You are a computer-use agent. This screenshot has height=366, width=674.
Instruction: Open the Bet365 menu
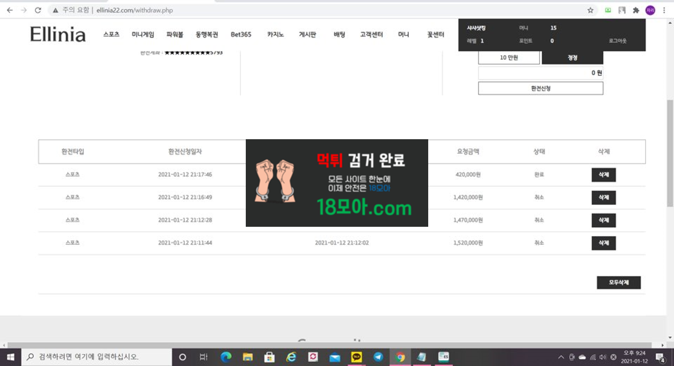[241, 35]
